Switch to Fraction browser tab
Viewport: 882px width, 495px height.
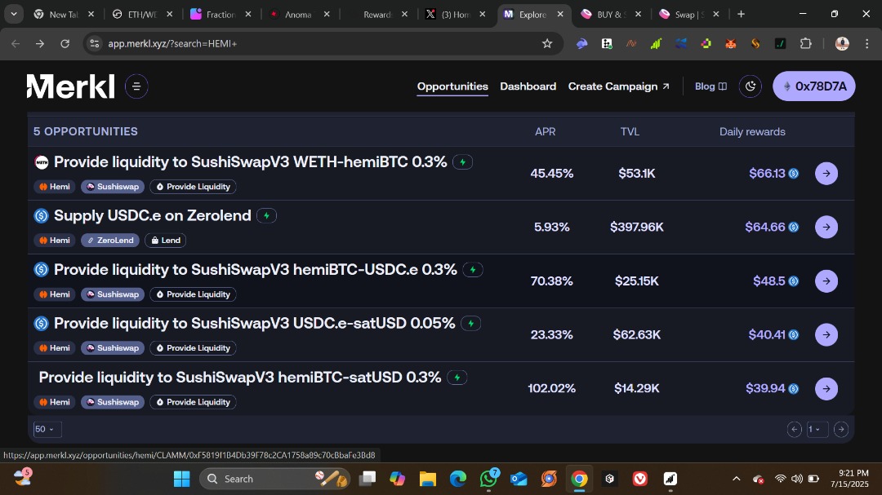[x=221, y=15]
